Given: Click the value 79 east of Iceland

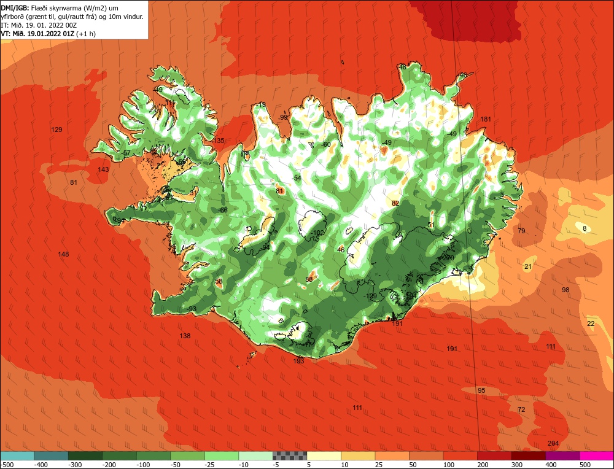Looking at the screenshot, I should click(x=521, y=231).
